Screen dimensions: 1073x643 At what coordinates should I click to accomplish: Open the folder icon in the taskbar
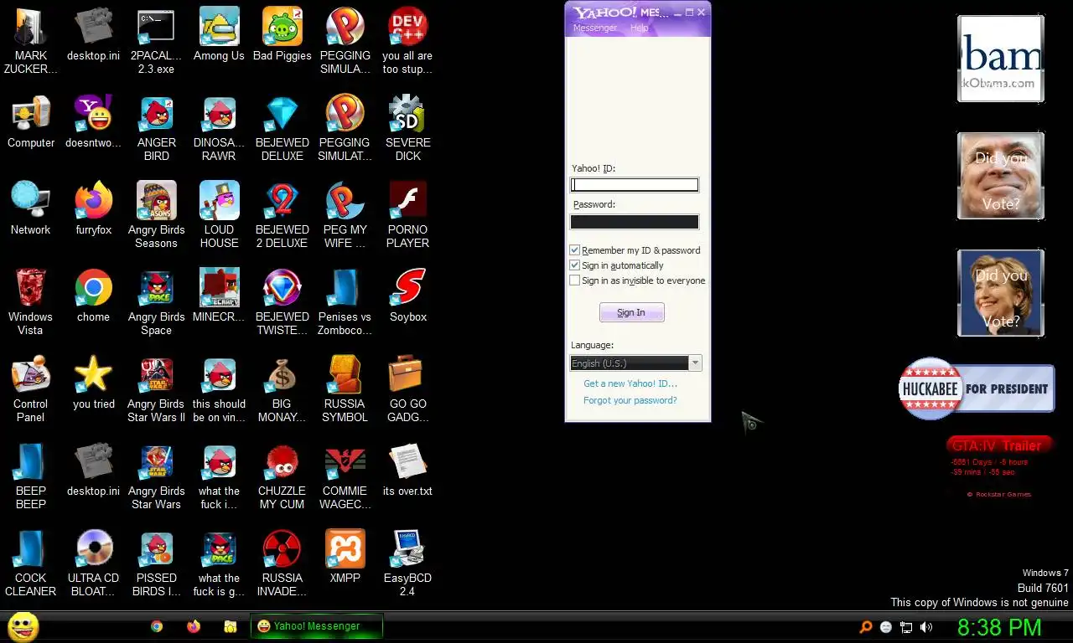[230, 626]
